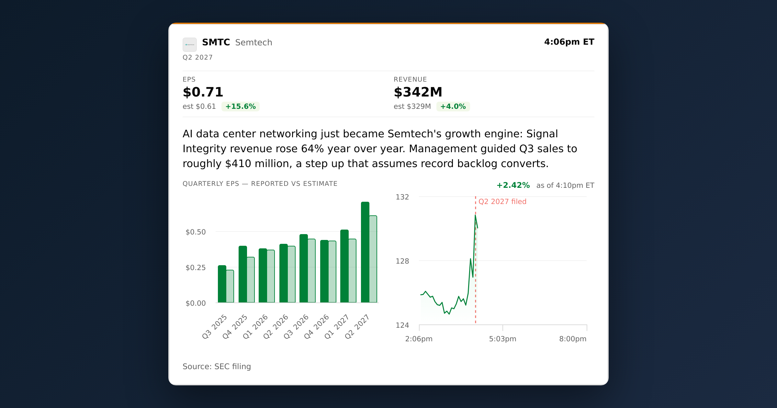777x408 pixels.
Task: Click the Q1 2027 light estimate bar
Action: [353, 271]
